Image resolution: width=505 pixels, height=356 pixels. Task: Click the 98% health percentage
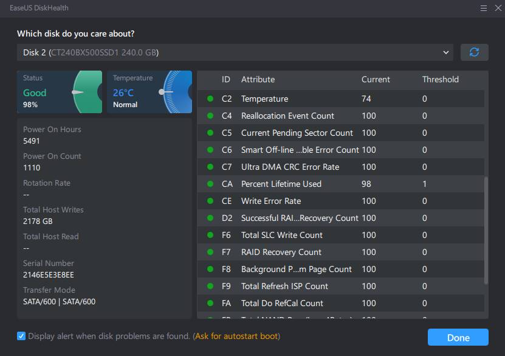pyautogui.click(x=30, y=105)
